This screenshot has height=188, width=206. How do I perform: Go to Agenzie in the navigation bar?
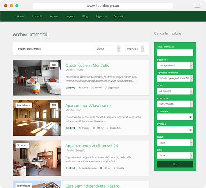(x=55, y=16)
